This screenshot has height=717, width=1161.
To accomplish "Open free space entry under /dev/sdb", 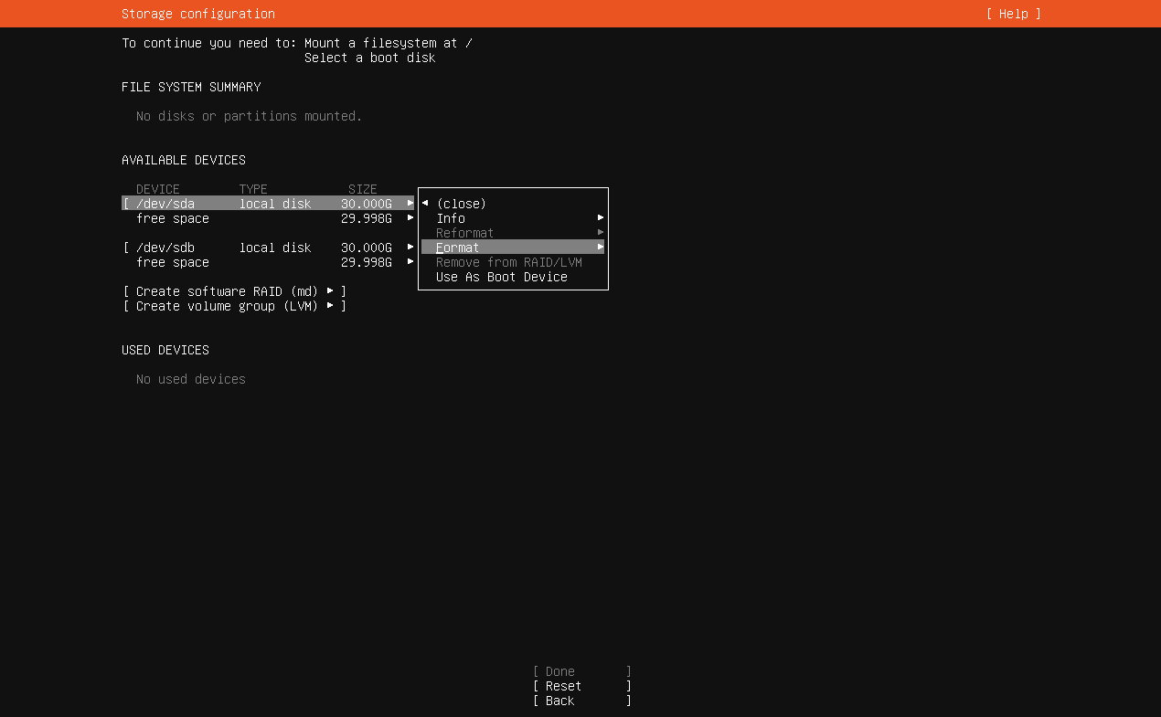I will [x=173, y=262].
